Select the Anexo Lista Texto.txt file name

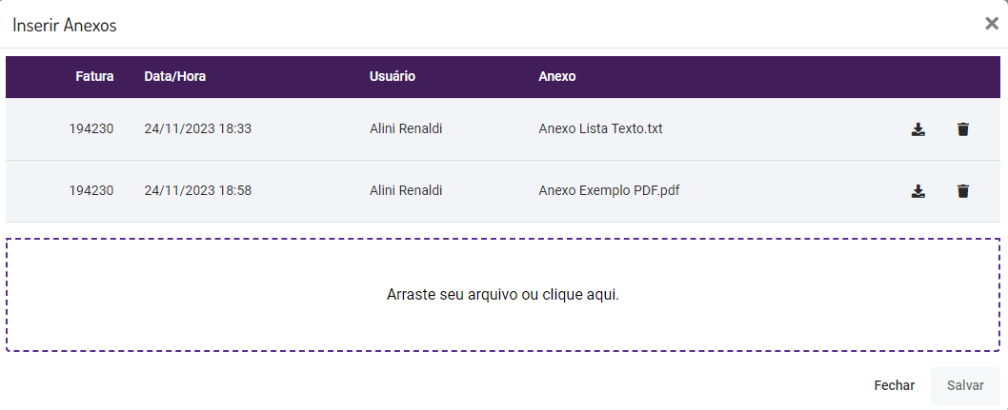click(599, 128)
